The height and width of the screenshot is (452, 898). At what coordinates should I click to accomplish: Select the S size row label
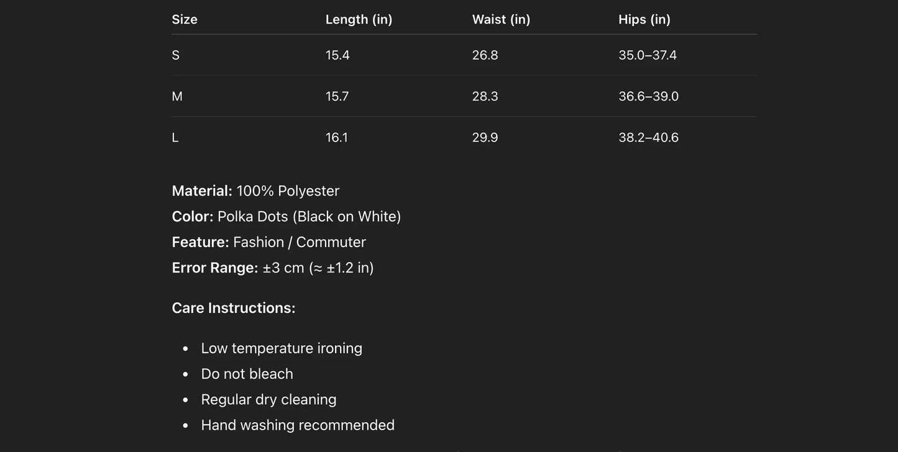click(176, 55)
